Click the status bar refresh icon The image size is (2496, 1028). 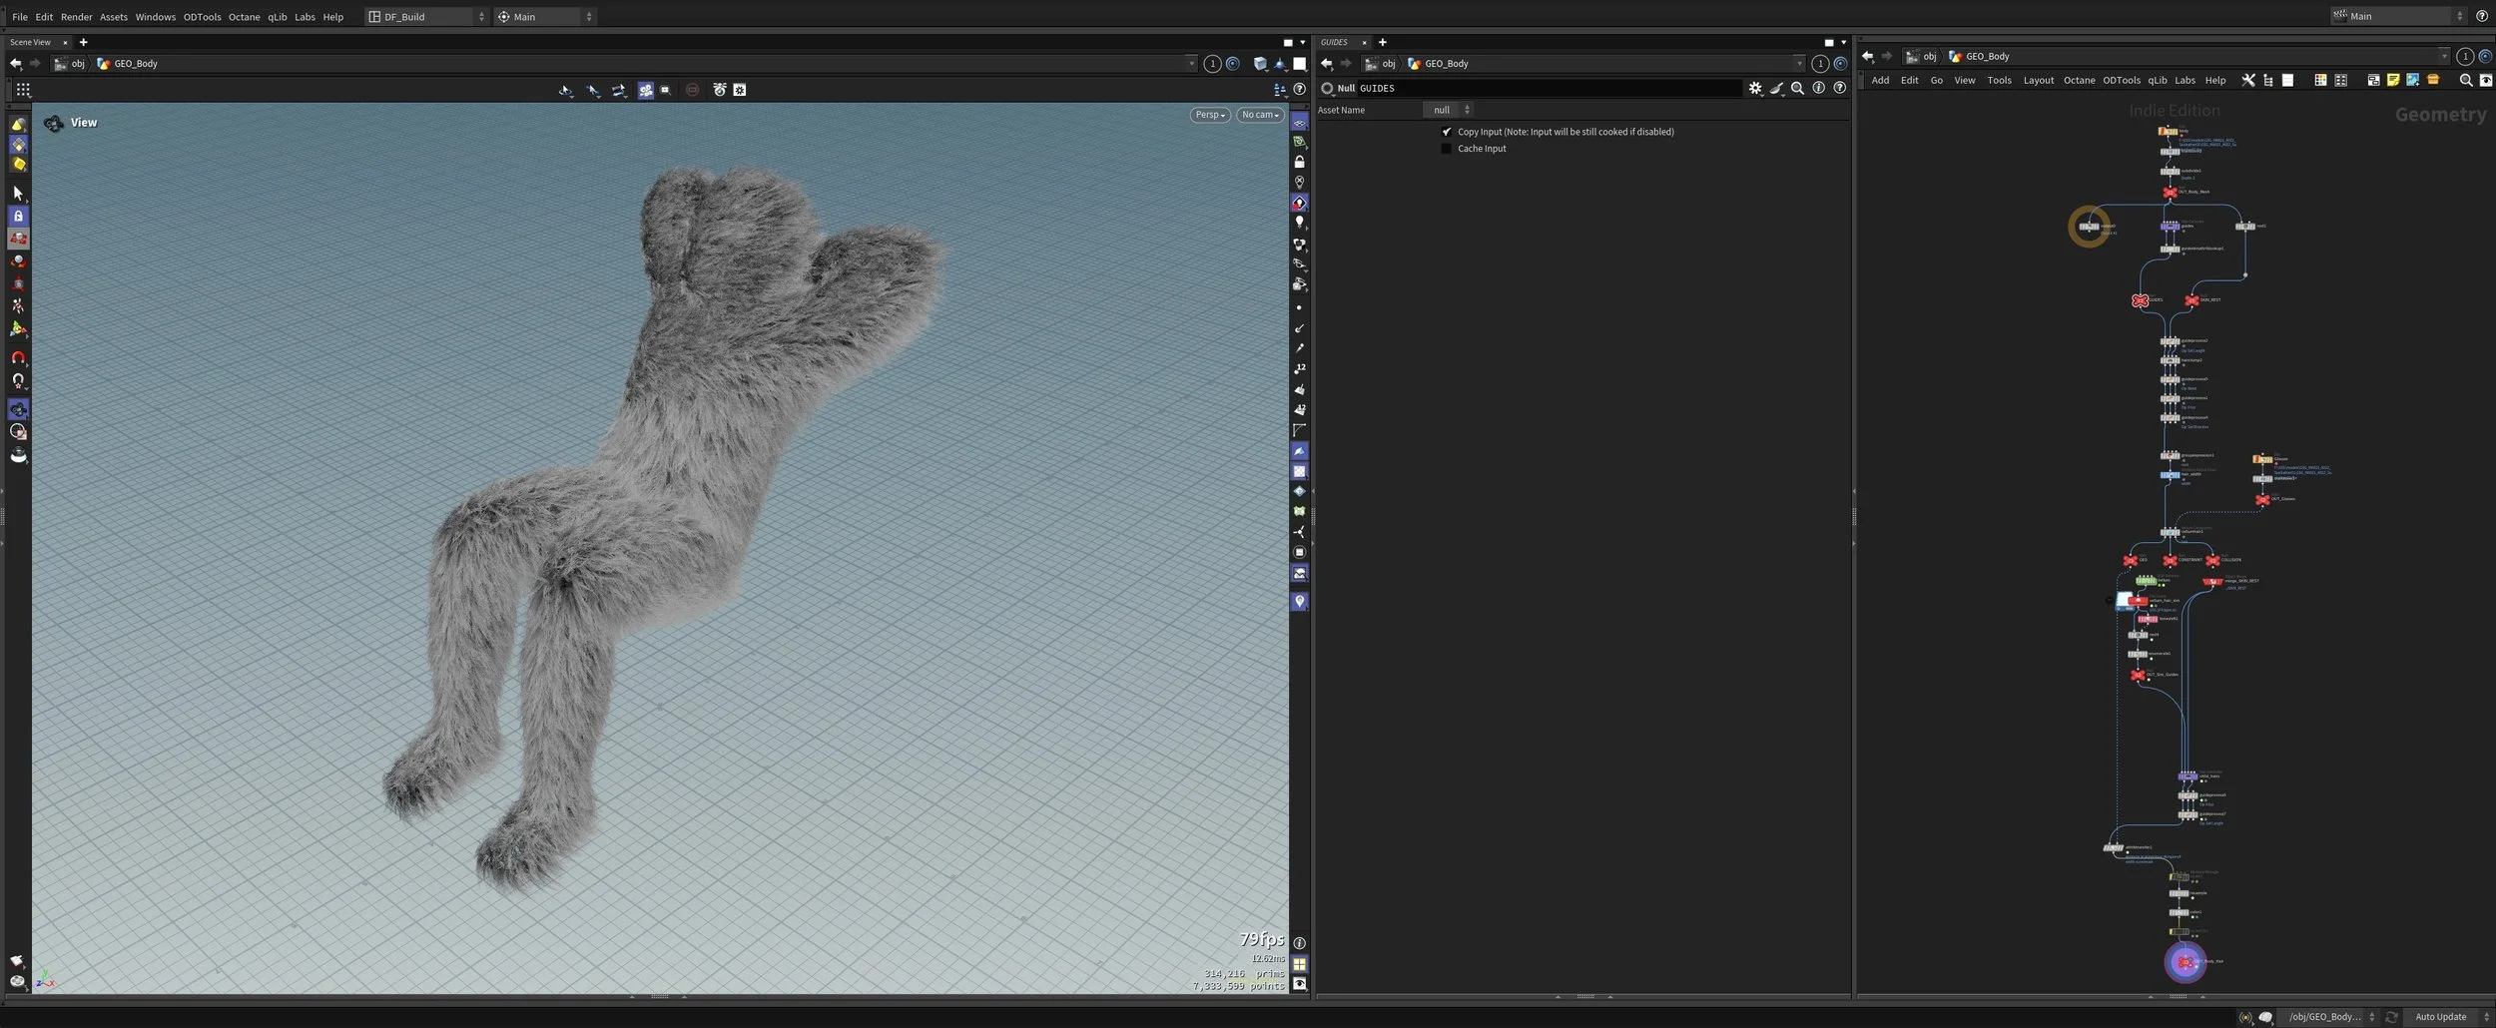[x=2391, y=1017]
